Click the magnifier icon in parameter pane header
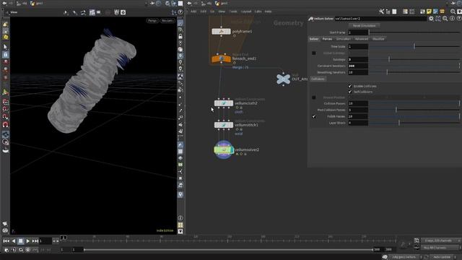 coord(445,19)
